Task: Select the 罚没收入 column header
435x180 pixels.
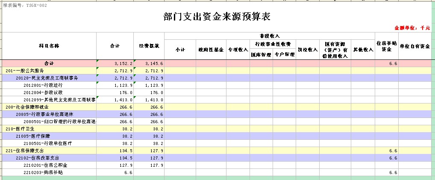Action: [x=308, y=50]
